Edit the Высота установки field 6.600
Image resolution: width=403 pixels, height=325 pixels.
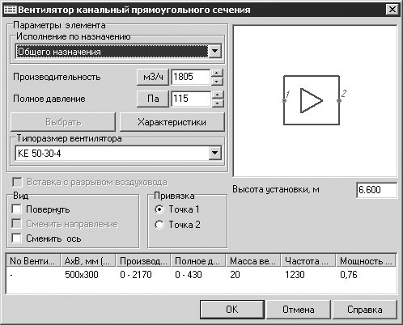pyautogui.click(x=376, y=190)
